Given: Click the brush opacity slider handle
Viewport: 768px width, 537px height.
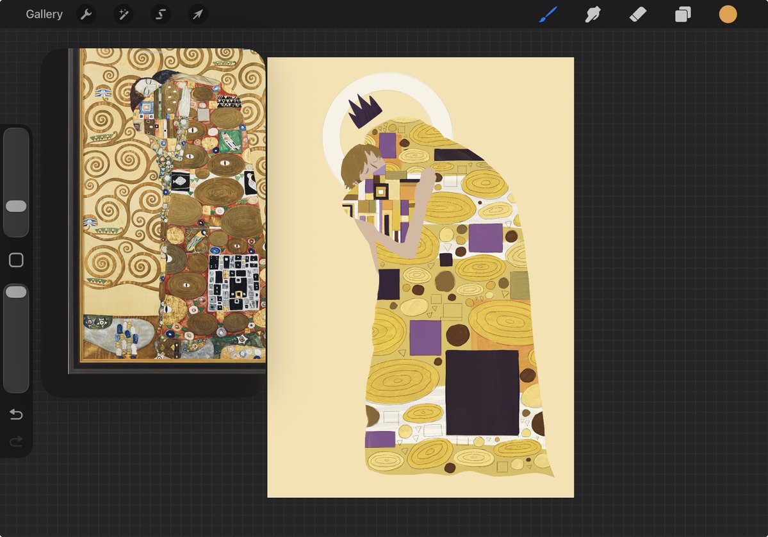Looking at the screenshot, I should tap(16, 292).
